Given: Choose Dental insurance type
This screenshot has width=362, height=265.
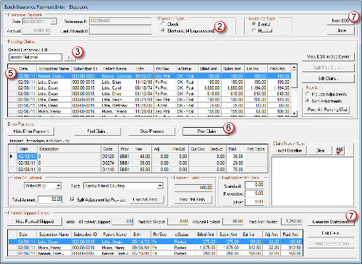Looking at the screenshot, I should (253, 24).
